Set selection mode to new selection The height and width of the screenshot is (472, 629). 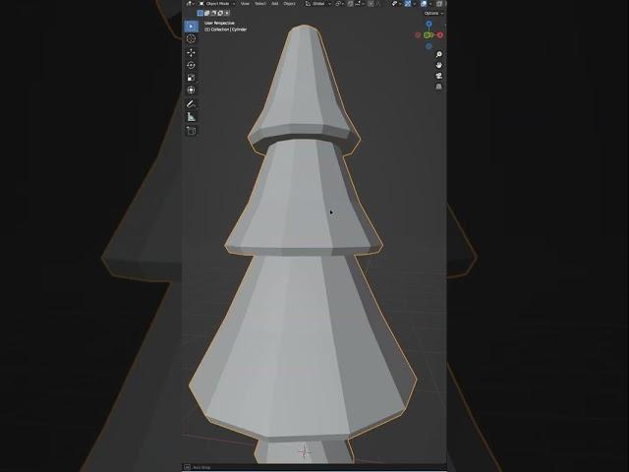point(200,13)
